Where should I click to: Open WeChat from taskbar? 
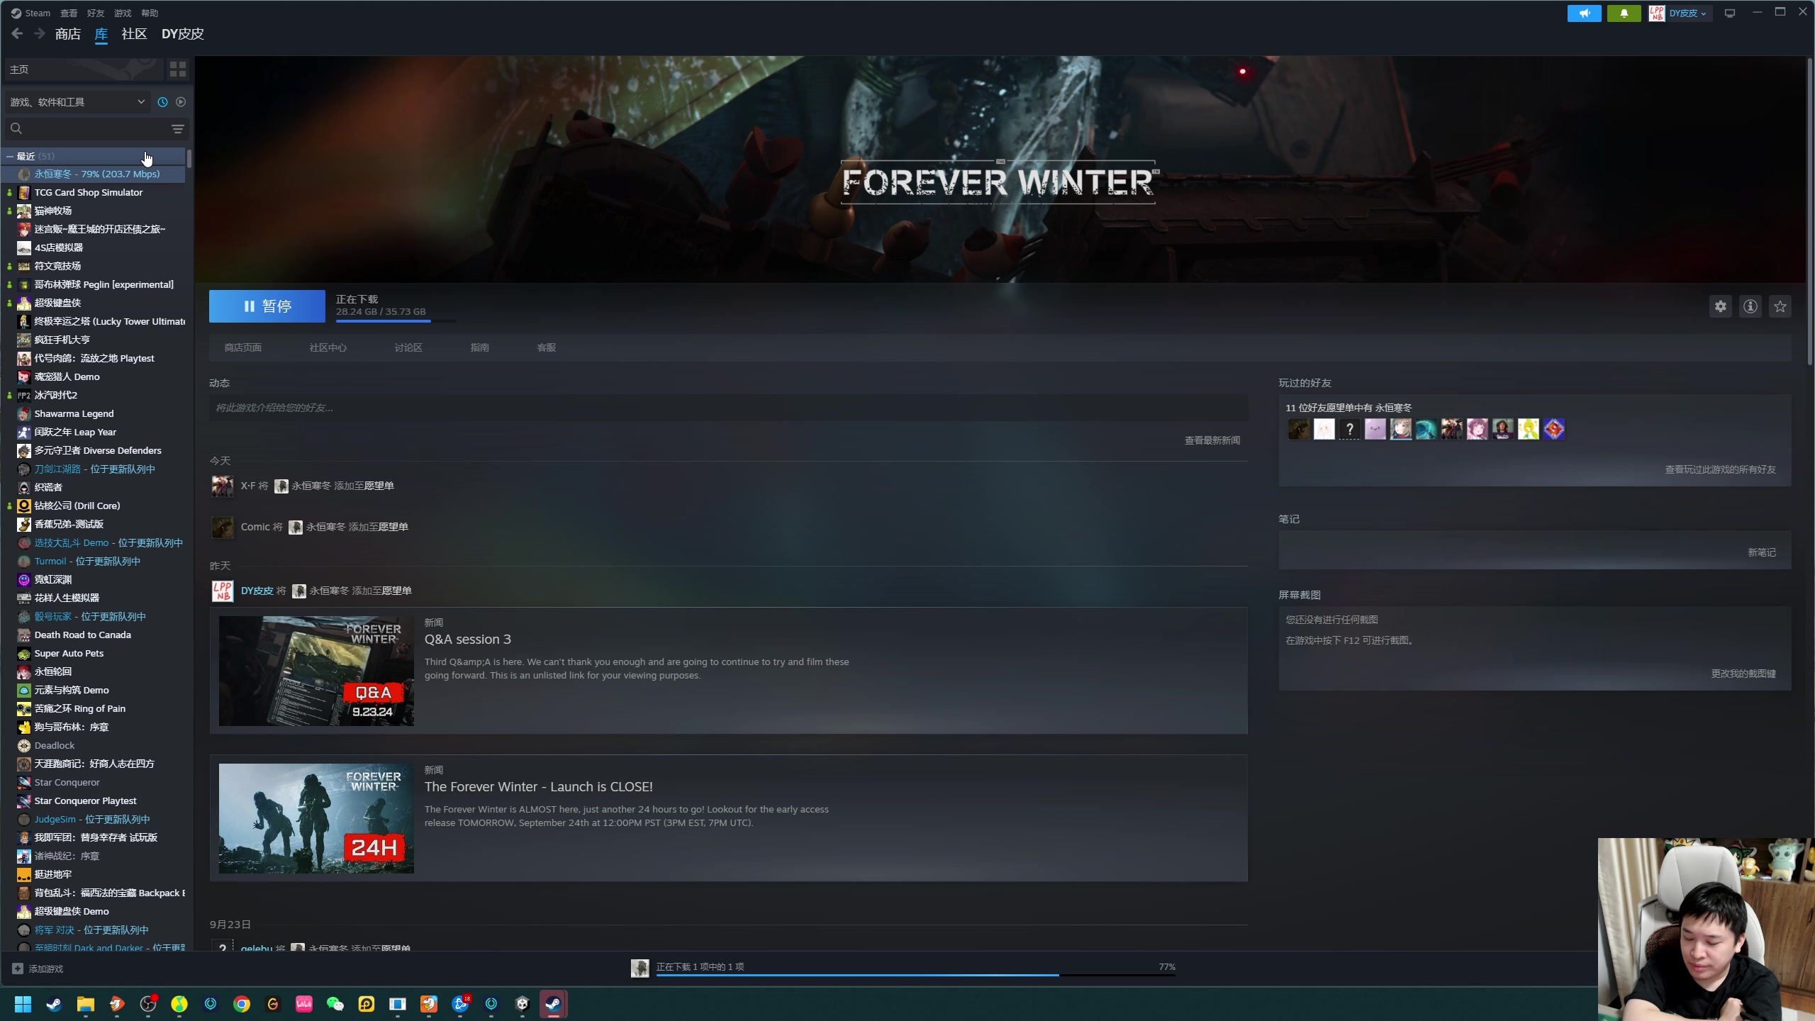(335, 1004)
